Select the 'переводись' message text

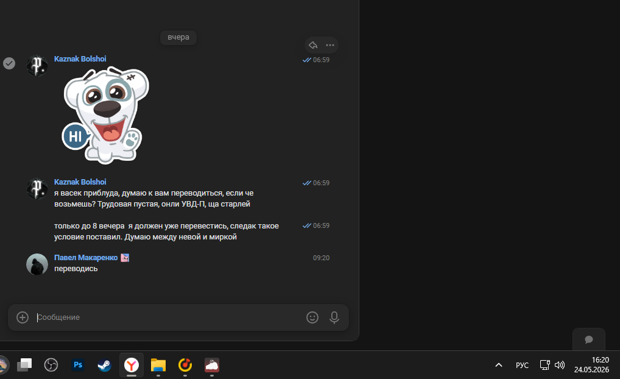76,269
